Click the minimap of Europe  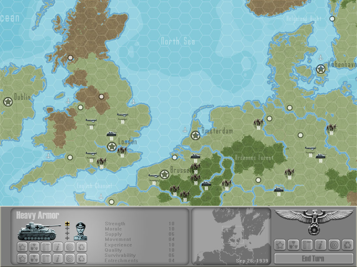pos(231,236)
